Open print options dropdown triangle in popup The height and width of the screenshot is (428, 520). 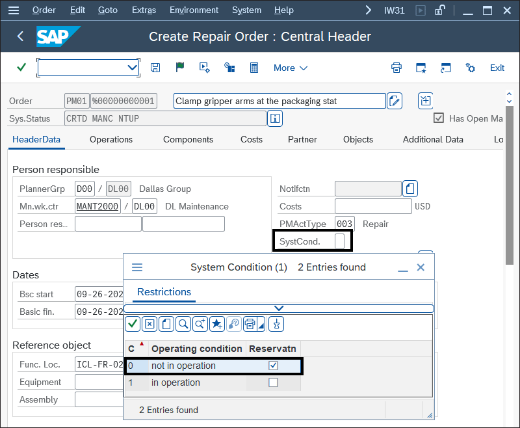coord(261,324)
